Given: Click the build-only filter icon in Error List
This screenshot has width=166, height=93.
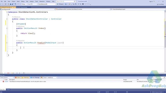Looking at the screenshot, I should (x=42, y=78).
